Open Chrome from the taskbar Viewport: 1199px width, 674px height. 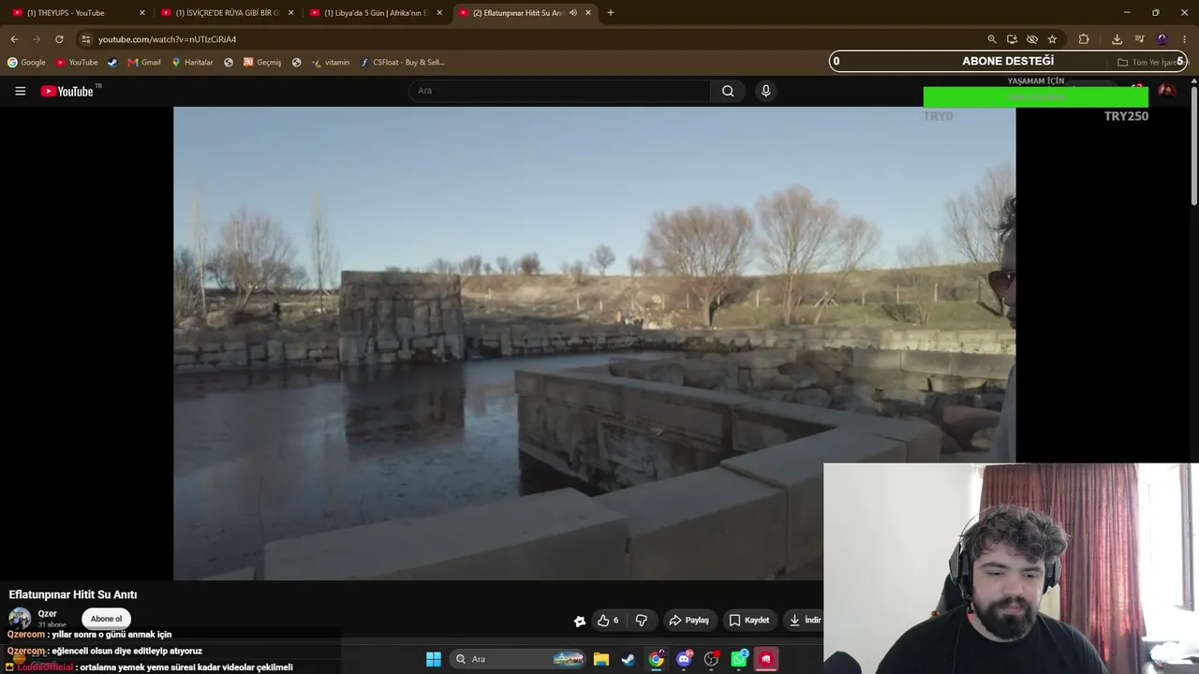657,659
